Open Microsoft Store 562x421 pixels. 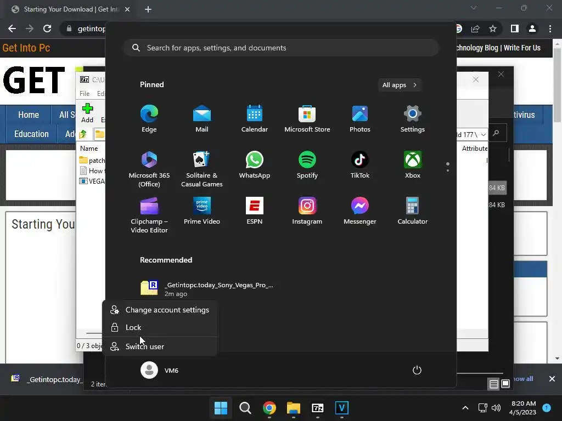[307, 119]
